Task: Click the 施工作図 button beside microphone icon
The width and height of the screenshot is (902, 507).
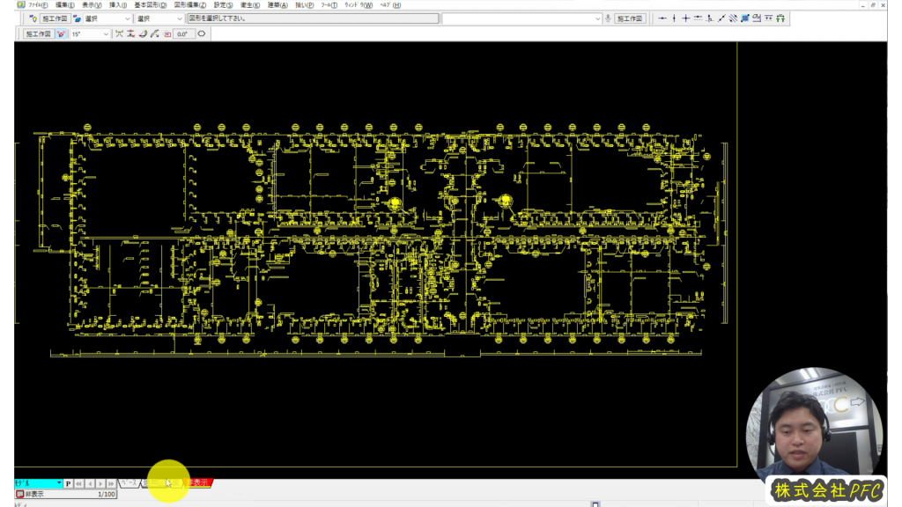Action: coord(630,18)
